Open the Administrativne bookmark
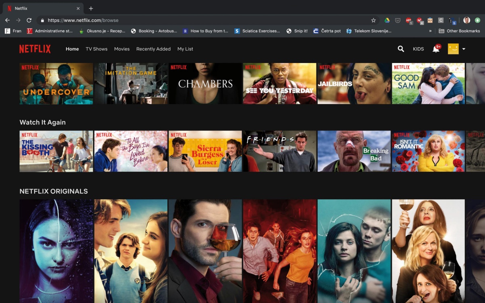This screenshot has width=485, height=303. tap(50, 31)
